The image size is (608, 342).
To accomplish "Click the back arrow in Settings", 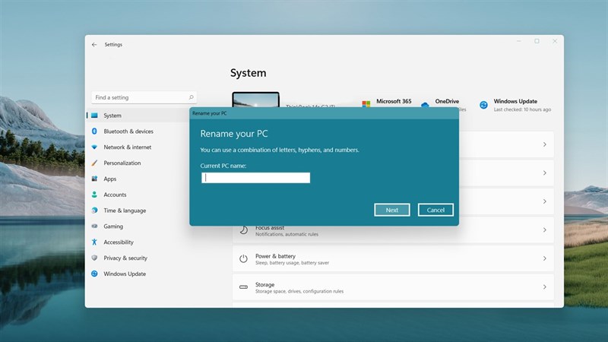I will (x=94, y=45).
